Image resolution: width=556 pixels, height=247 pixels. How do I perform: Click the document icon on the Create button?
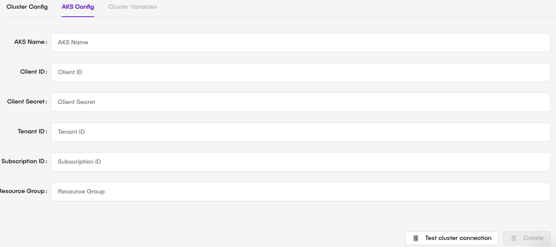coord(514,238)
